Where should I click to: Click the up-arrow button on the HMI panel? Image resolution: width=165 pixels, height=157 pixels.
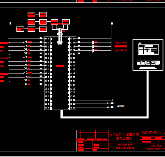pyautogui.click(x=148, y=63)
